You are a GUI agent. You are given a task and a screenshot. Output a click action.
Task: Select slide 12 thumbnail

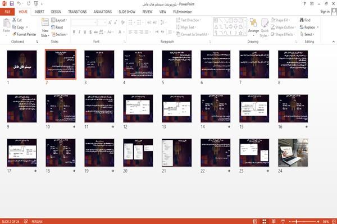(x=138, y=108)
